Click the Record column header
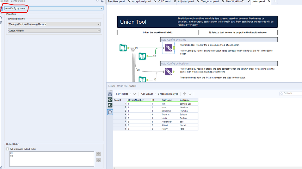Image resolution: width=302 pixels, height=169 pixels. click(x=120, y=100)
